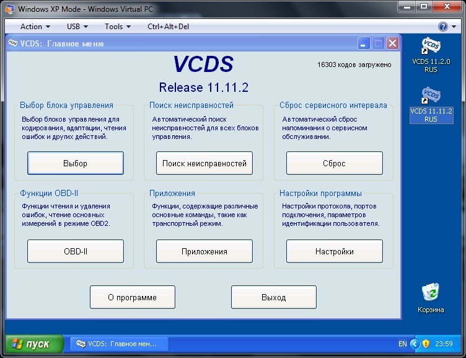466x358 pixels.
Task: Minimize the VCDS Главное меню window
Action: tap(364, 43)
